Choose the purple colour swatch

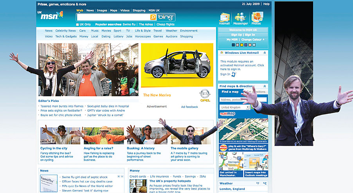coord(246,45)
